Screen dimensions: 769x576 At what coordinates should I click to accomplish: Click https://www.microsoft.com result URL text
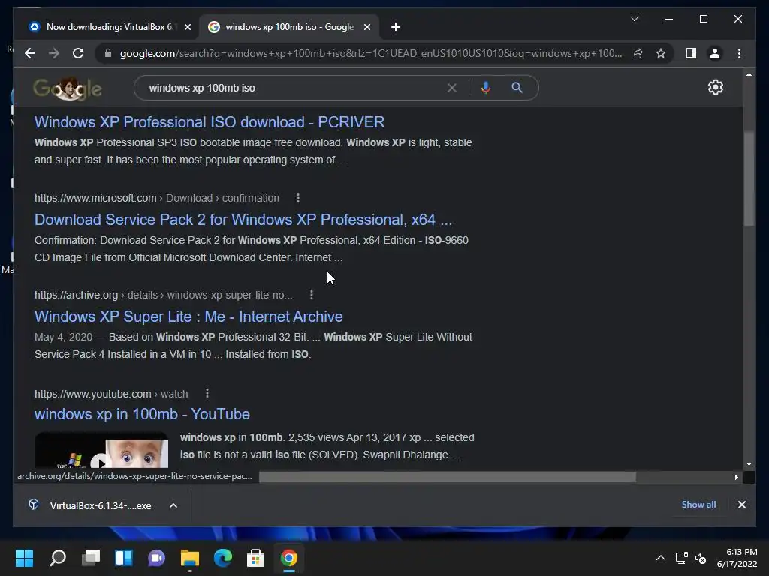pos(95,198)
